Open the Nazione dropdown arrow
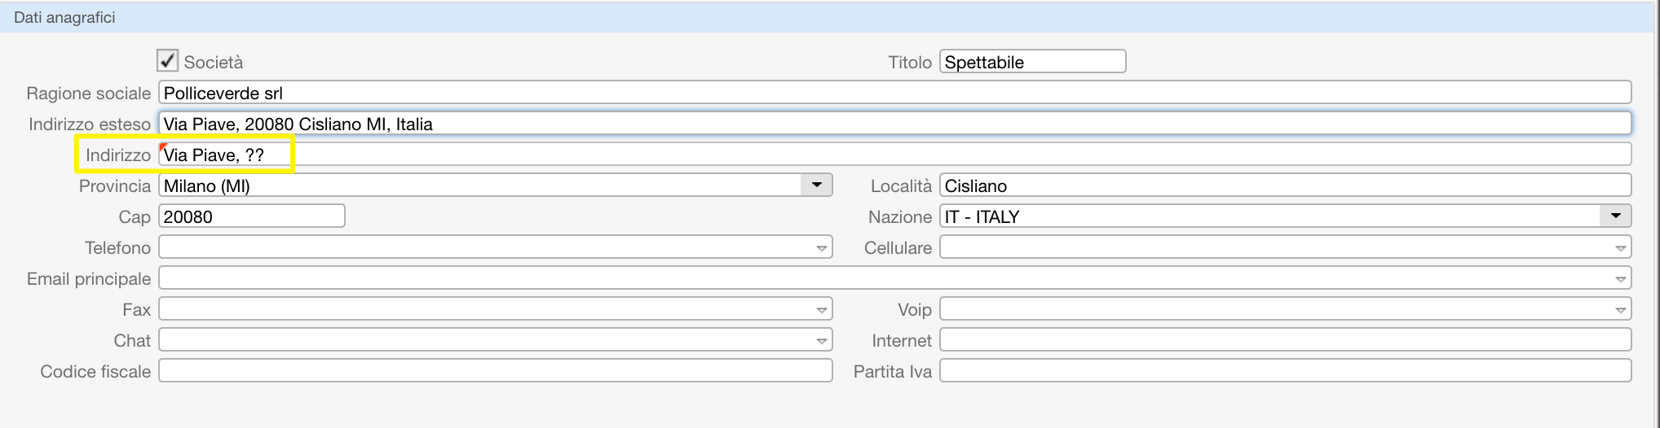 [x=1615, y=216]
